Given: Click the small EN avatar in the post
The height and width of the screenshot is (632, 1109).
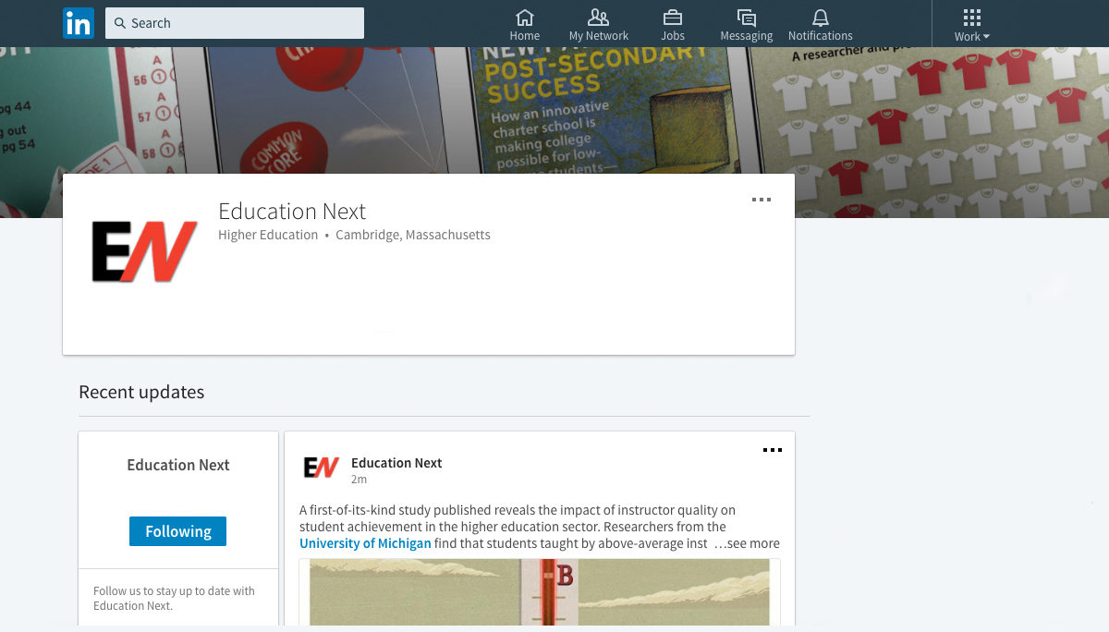Looking at the screenshot, I should pos(322,468).
